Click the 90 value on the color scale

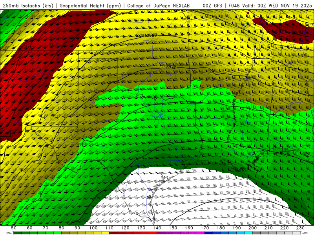click(x=77, y=228)
